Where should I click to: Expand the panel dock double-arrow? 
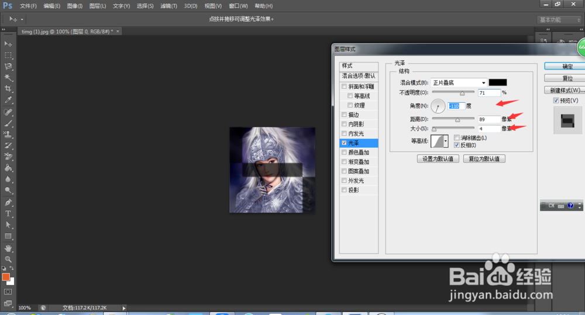tap(548, 29)
